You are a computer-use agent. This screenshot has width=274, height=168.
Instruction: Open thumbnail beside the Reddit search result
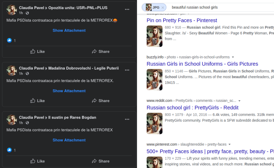(x=154, y=123)
